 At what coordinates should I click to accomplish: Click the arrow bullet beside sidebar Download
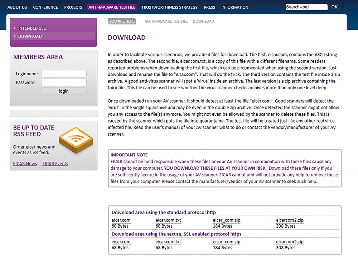point(15,36)
